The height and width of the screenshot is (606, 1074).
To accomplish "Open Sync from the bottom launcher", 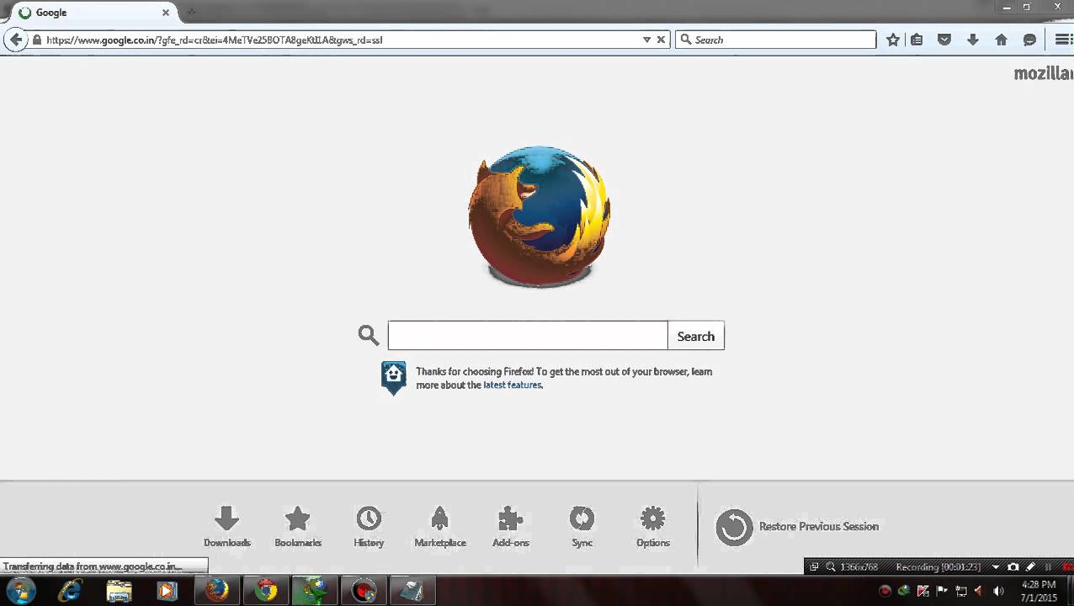I will pos(582,527).
